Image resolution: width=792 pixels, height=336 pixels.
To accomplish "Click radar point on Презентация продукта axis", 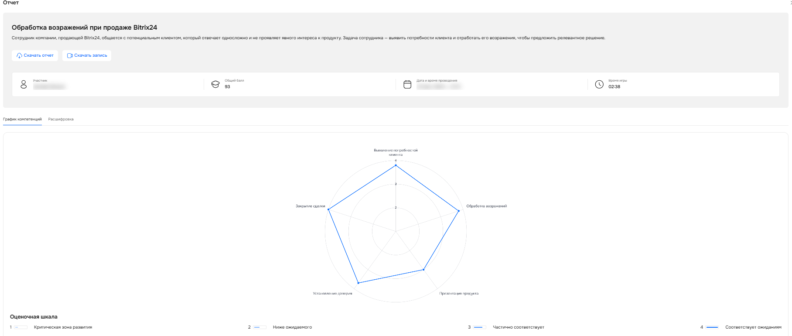I will [423, 270].
